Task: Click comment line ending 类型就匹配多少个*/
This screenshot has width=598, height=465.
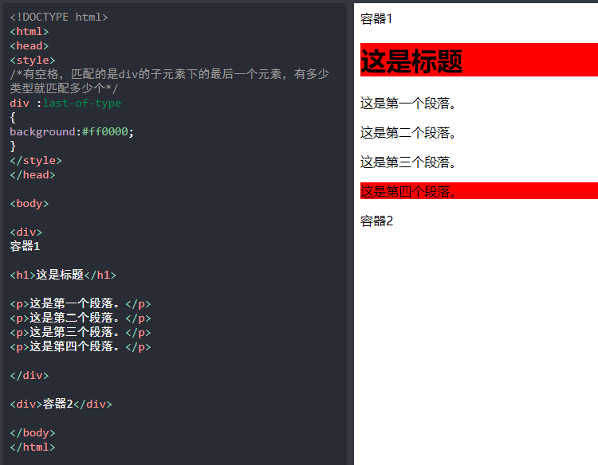Action: tap(64, 88)
